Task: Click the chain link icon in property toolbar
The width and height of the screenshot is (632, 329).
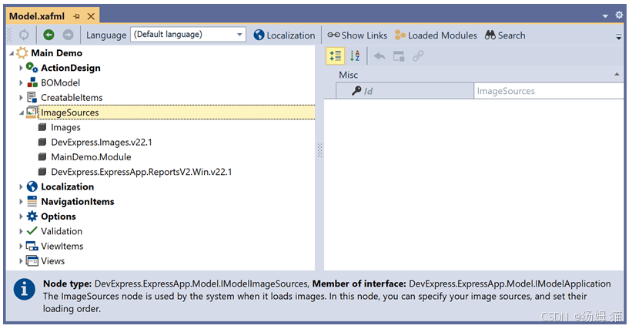Action: [x=418, y=56]
